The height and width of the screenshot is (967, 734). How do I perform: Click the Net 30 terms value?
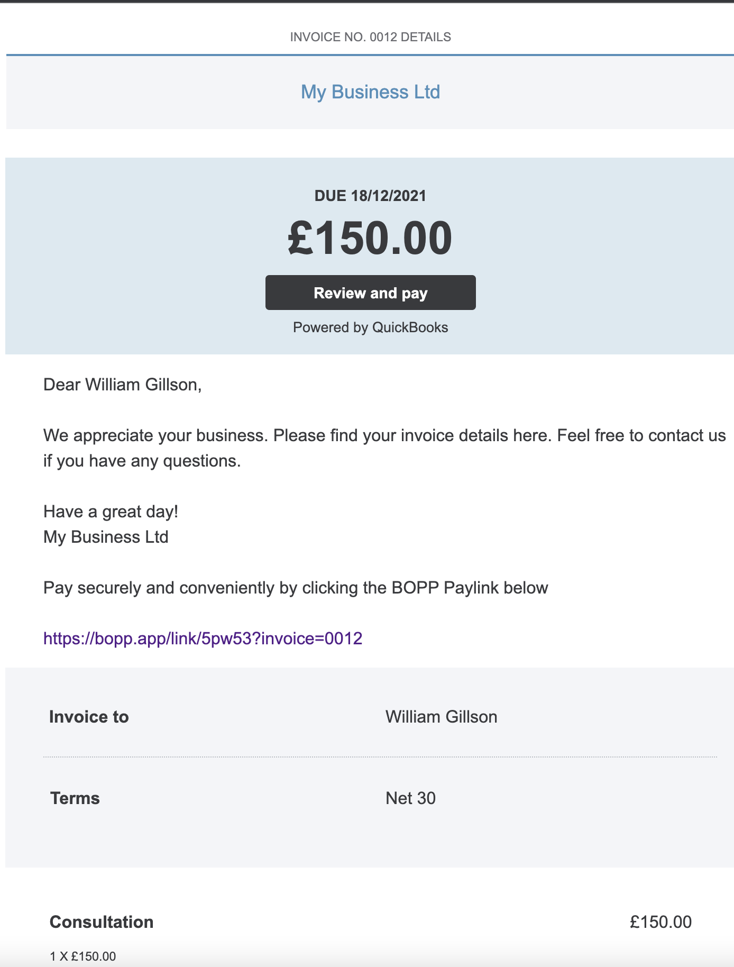pyautogui.click(x=410, y=798)
